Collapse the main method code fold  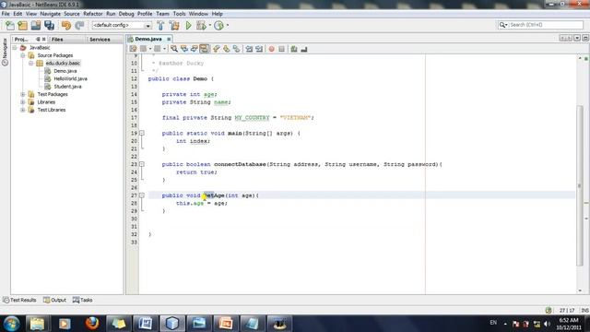142,133
